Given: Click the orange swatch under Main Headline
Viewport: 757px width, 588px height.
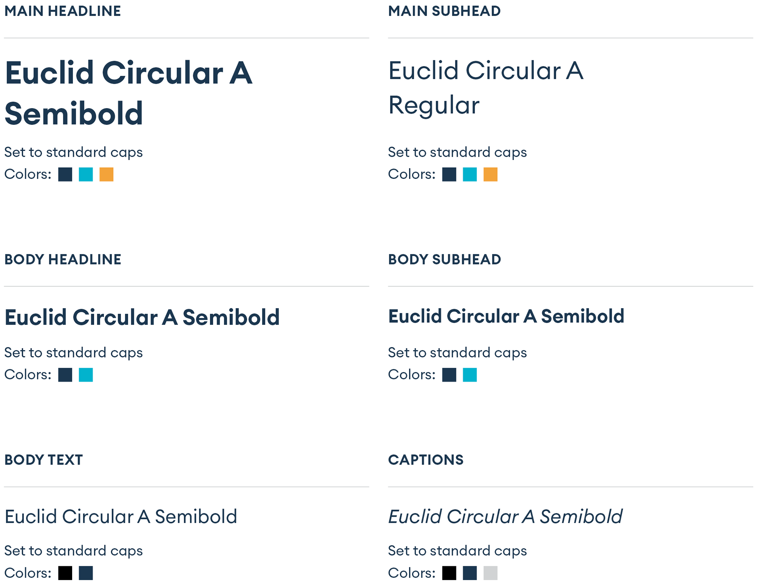Looking at the screenshot, I should tap(106, 174).
